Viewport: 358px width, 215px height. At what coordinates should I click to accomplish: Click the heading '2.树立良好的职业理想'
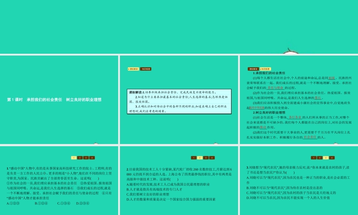(x=269, y=113)
